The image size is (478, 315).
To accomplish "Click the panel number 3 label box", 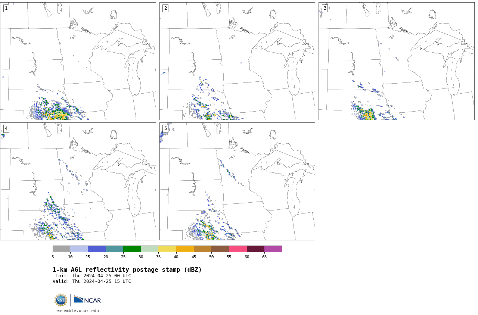I will click(325, 8).
